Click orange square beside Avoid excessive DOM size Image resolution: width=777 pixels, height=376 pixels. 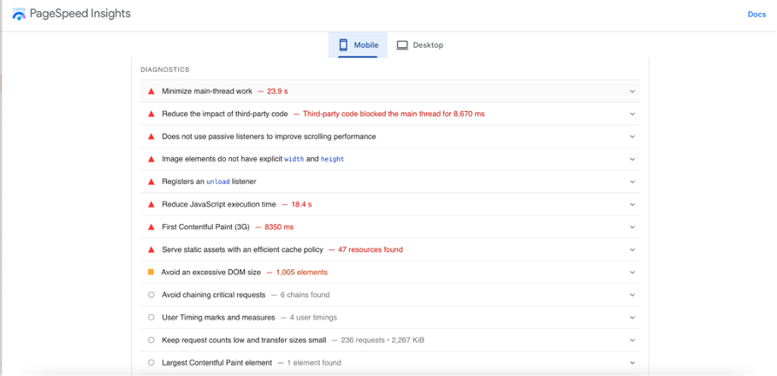[151, 273]
